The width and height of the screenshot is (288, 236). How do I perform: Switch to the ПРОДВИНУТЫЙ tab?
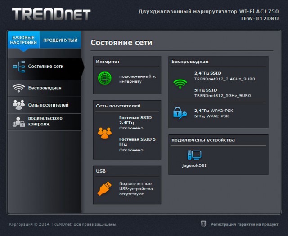click(60, 40)
